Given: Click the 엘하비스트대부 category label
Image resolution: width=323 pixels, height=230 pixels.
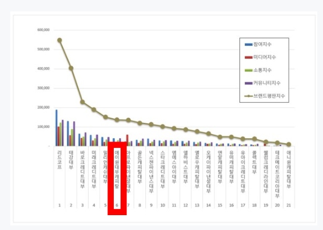Looking at the screenshot, I should coord(186,167).
